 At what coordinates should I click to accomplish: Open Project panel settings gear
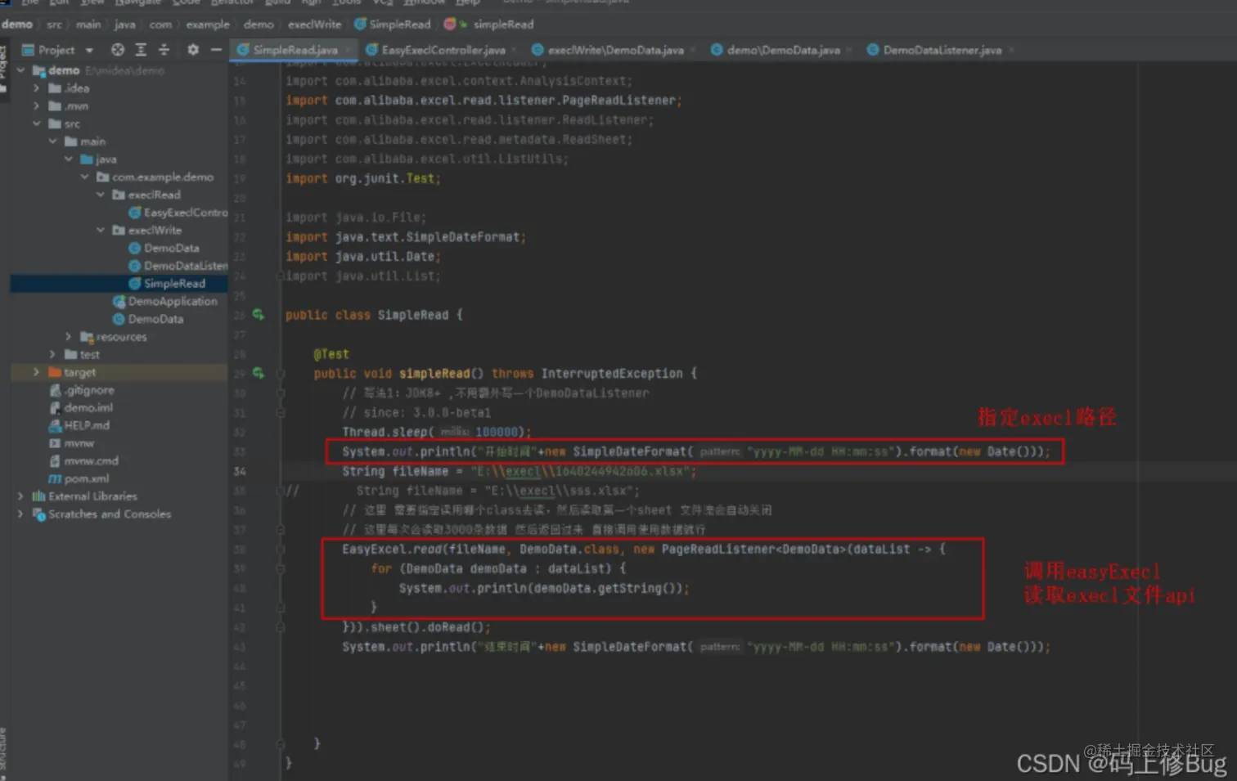tap(193, 50)
